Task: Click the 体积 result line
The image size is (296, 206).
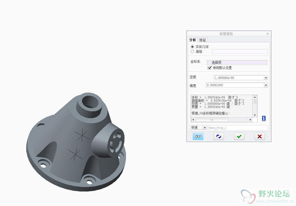Action: pyautogui.click(x=215, y=97)
